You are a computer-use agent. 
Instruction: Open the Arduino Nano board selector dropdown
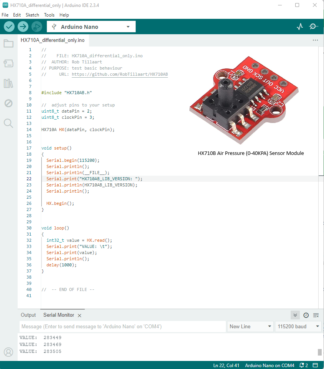point(91,27)
